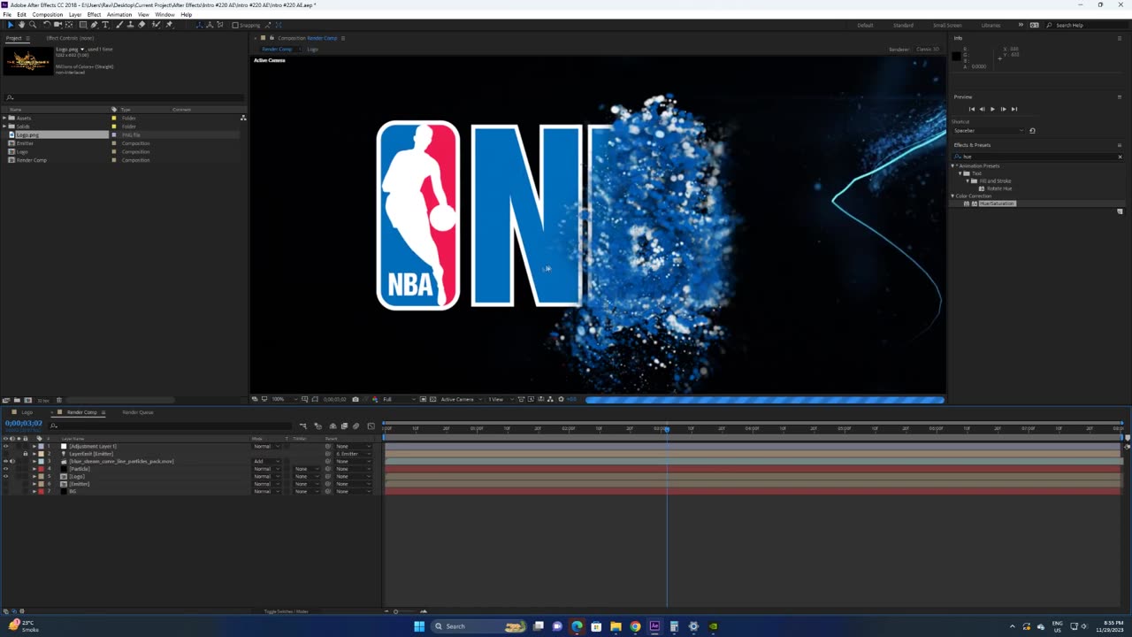The height and width of the screenshot is (637, 1132).
Task: Open Chrome from the taskbar
Action: click(x=635, y=626)
